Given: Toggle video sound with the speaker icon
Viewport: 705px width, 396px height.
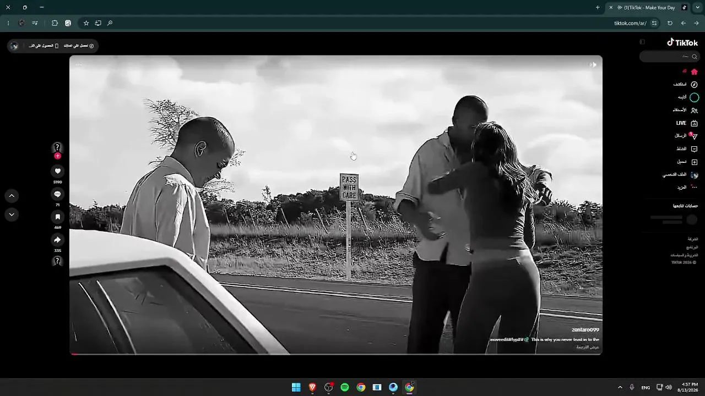Looking at the screenshot, I should click(593, 65).
